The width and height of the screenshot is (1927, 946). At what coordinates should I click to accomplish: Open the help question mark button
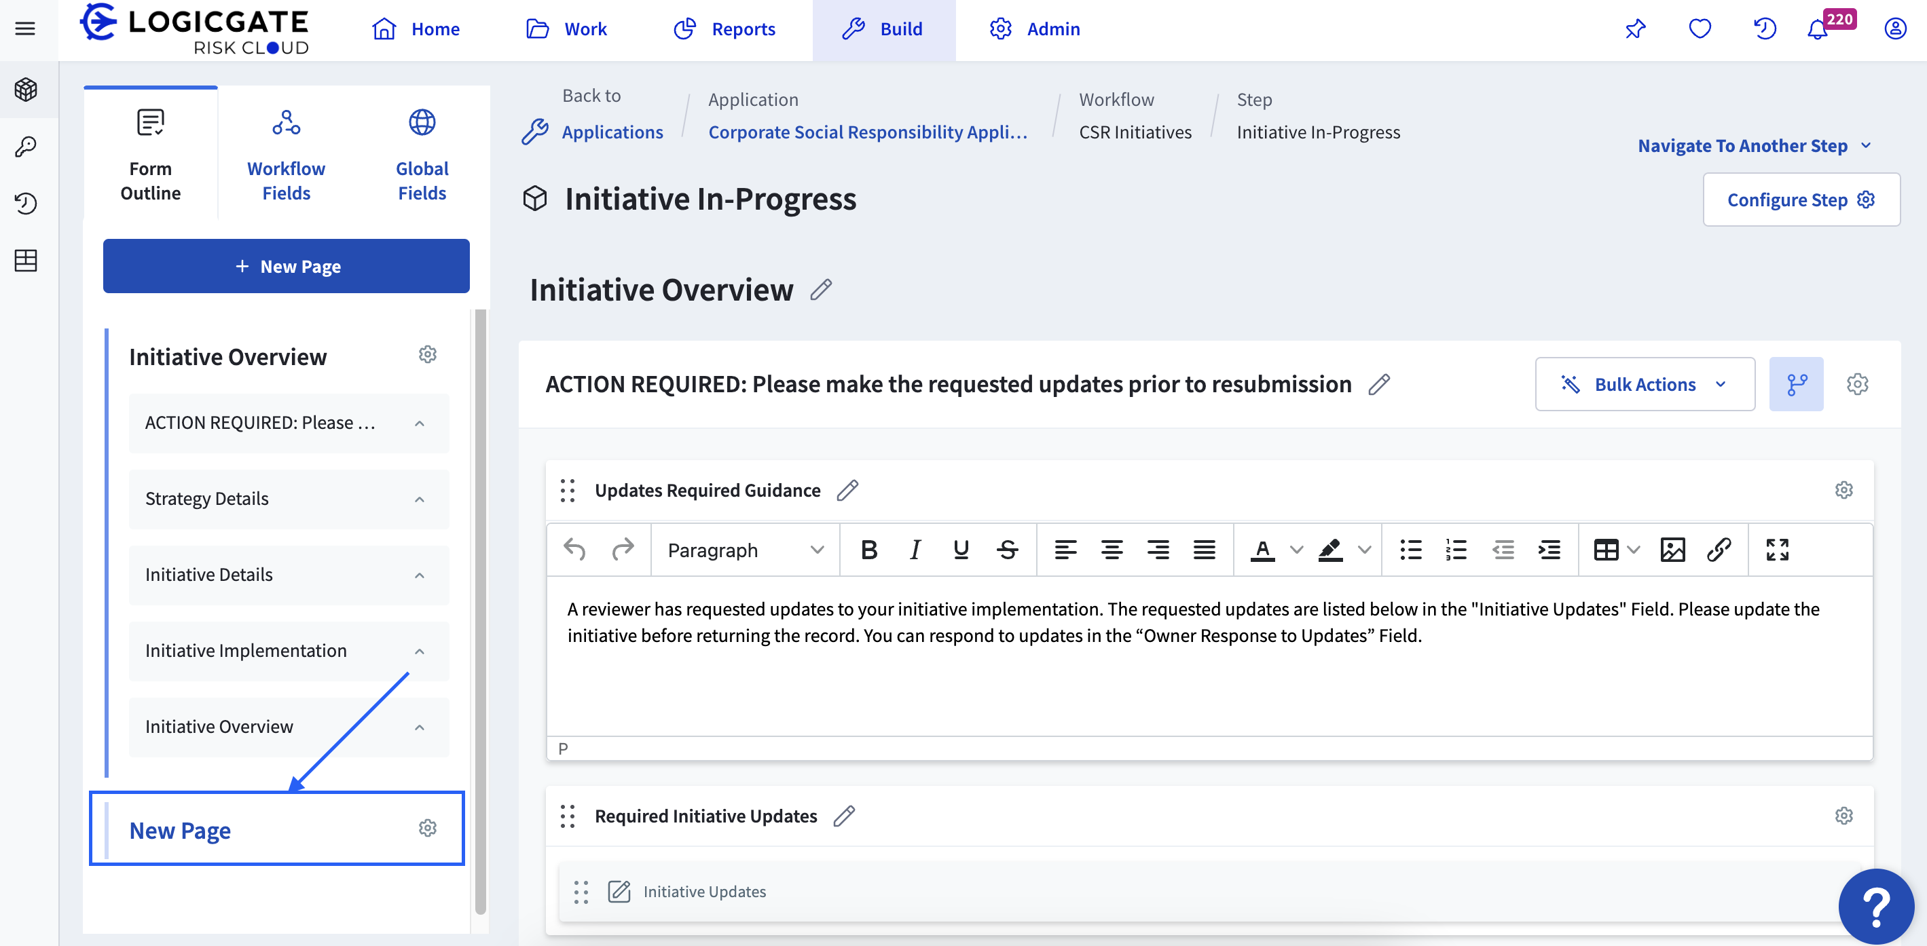(1875, 905)
